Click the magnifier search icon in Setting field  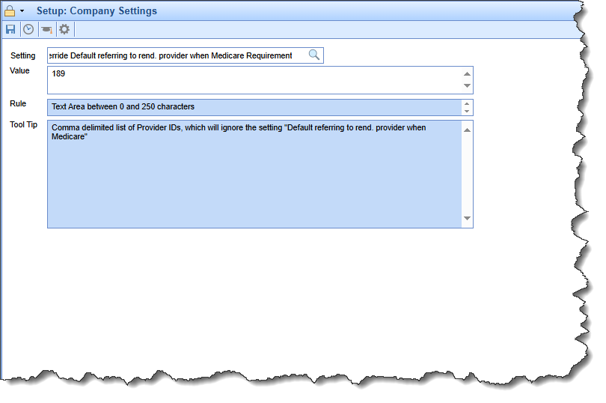pyautogui.click(x=314, y=55)
